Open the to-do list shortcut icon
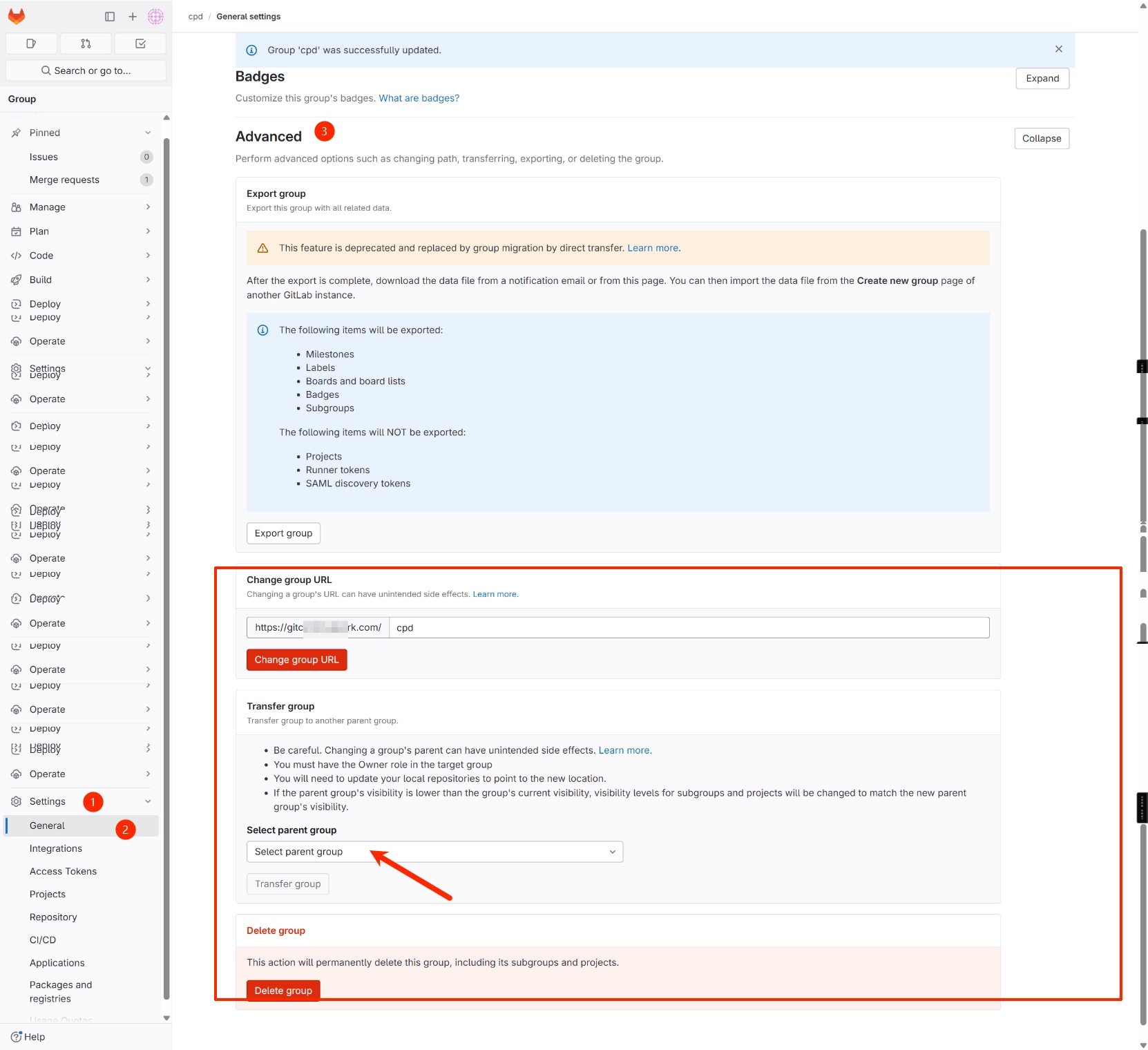The image size is (1148, 1050). [140, 44]
